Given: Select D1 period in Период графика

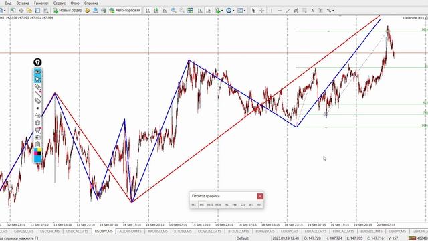Looking at the screenshot, I should pos(243,204).
